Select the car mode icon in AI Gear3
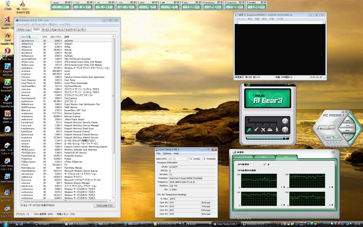The height and width of the screenshot is (227, 363). click(x=270, y=130)
